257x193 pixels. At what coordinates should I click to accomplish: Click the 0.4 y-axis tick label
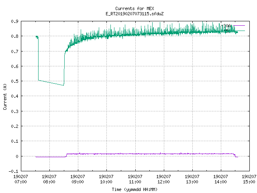[x=15, y=96]
